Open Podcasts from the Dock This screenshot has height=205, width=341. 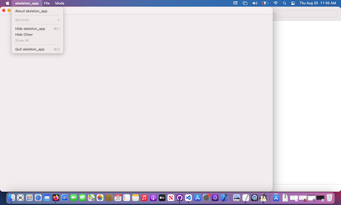click(153, 198)
